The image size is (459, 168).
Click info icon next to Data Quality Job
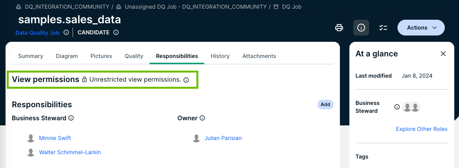point(66,32)
